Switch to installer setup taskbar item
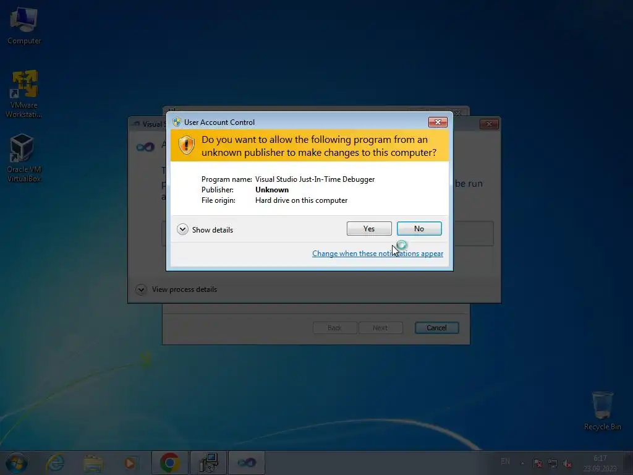The image size is (633, 475). 208,463
